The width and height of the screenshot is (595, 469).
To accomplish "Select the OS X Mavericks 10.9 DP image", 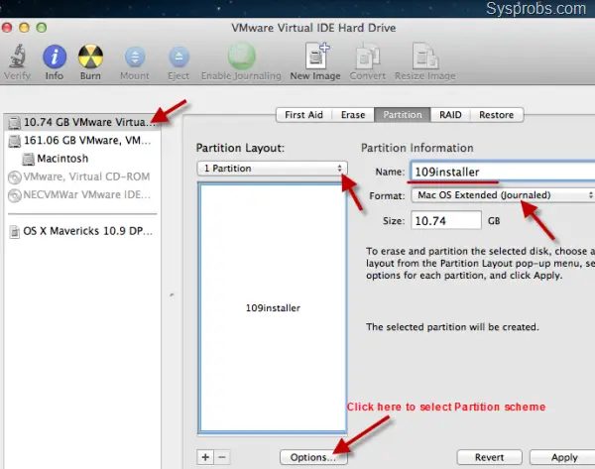I will pos(82,231).
